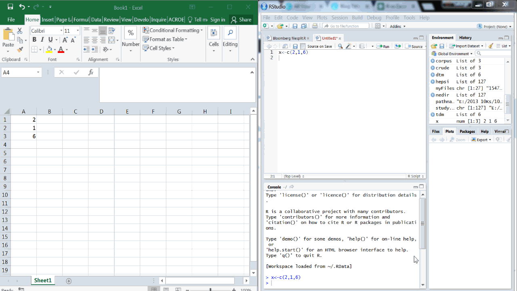Viewport: 517px width, 291px height.
Task: Click the find/replace magnifier in R editor
Action: (340, 46)
